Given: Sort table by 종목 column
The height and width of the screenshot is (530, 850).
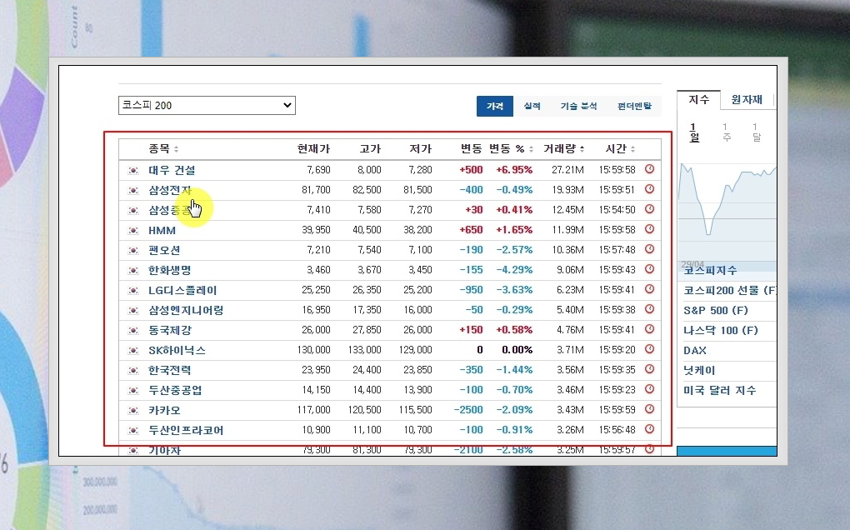Looking at the screenshot, I should (163, 148).
